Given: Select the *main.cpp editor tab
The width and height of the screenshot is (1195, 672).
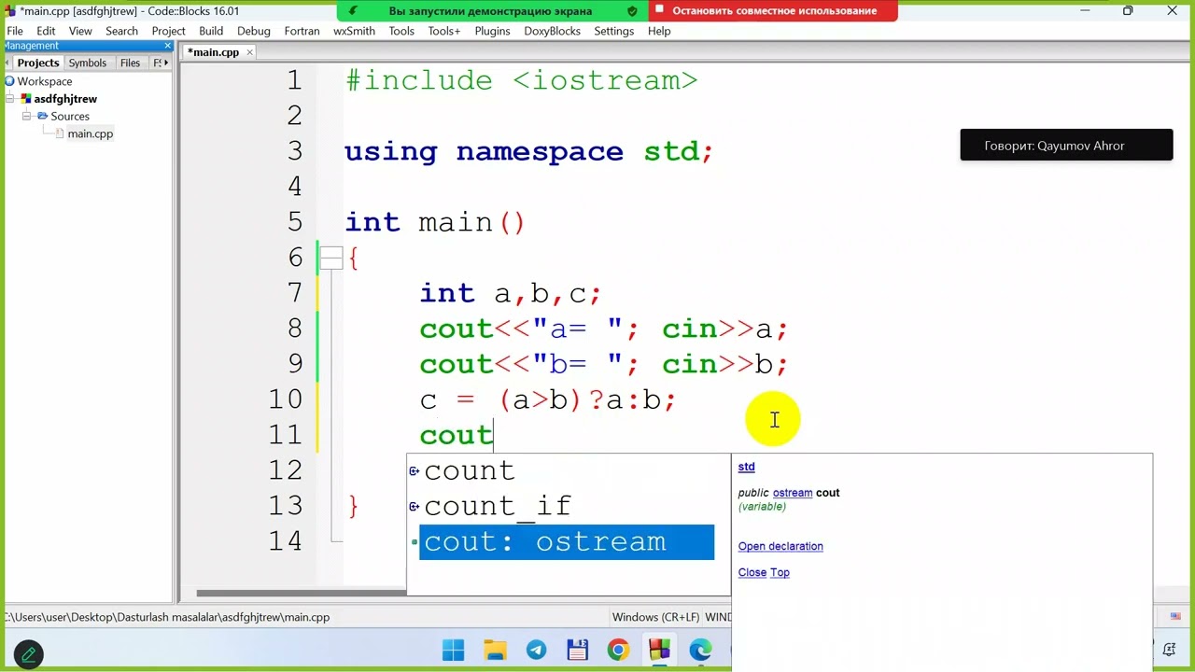Looking at the screenshot, I should pyautogui.click(x=215, y=52).
